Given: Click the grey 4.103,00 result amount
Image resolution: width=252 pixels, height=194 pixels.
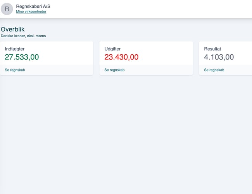Looking at the screenshot, I should click(219, 57).
